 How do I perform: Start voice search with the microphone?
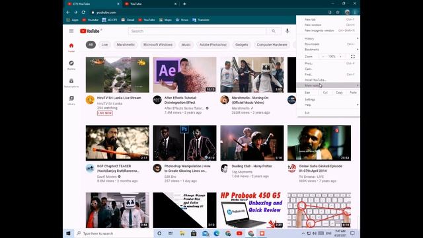(x=288, y=31)
